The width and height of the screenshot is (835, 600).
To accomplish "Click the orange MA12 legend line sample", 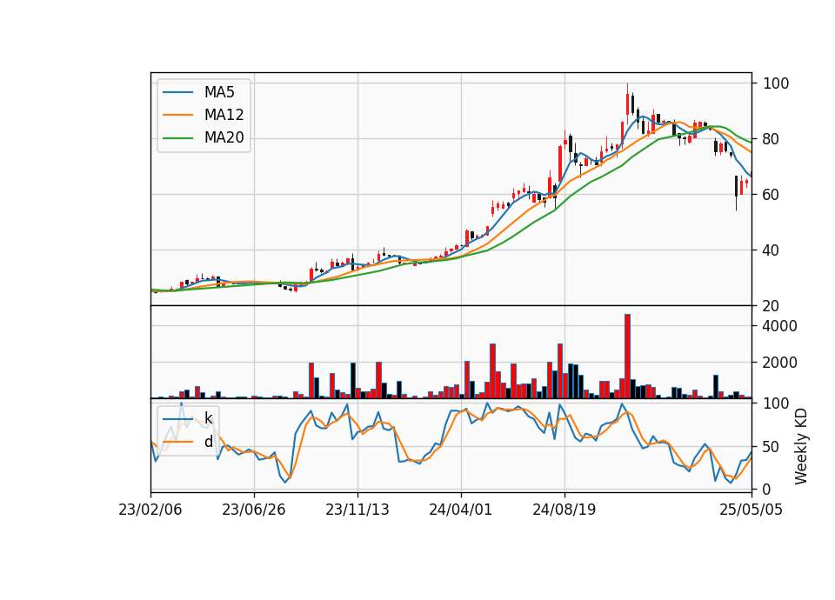I will (x=177, y=115).
